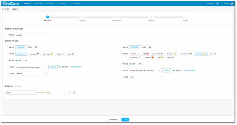Go to 机器管理 in top navigation
The width and height of the screenshot is (237, 125).
pyautogui.click(x=51, y=3)
